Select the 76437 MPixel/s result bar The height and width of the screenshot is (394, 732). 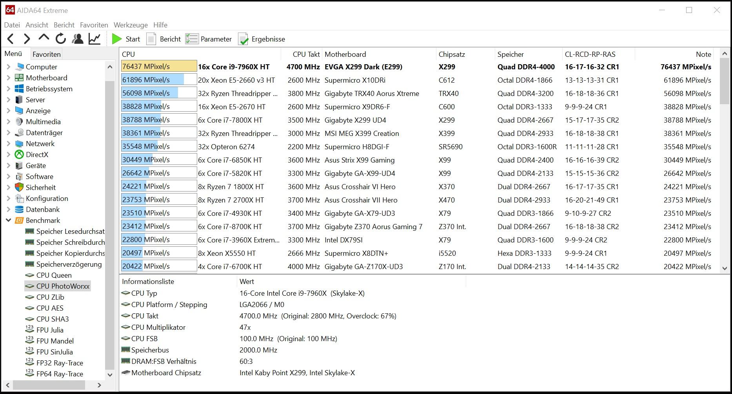[159, 67]
